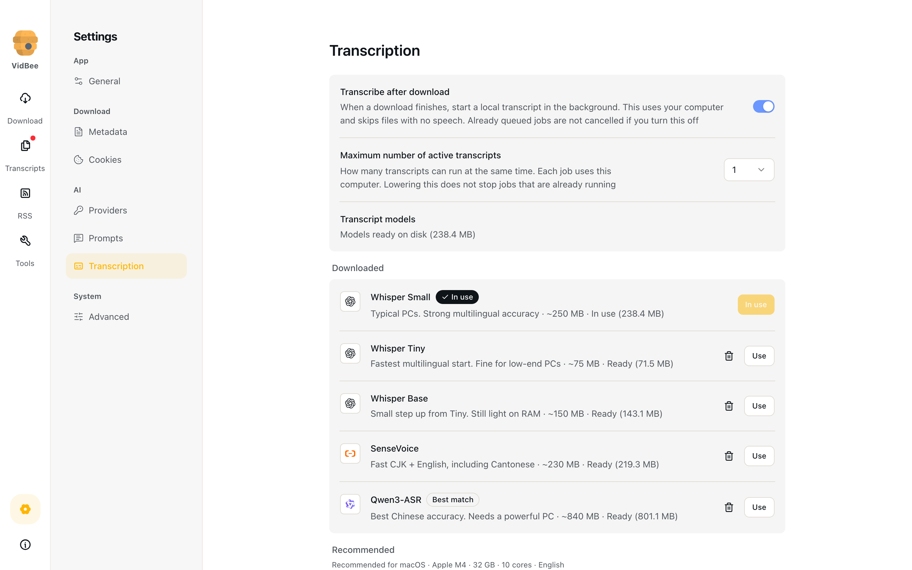
Task: Open maximum active transcripts dropdown
Action: (749, 170)
